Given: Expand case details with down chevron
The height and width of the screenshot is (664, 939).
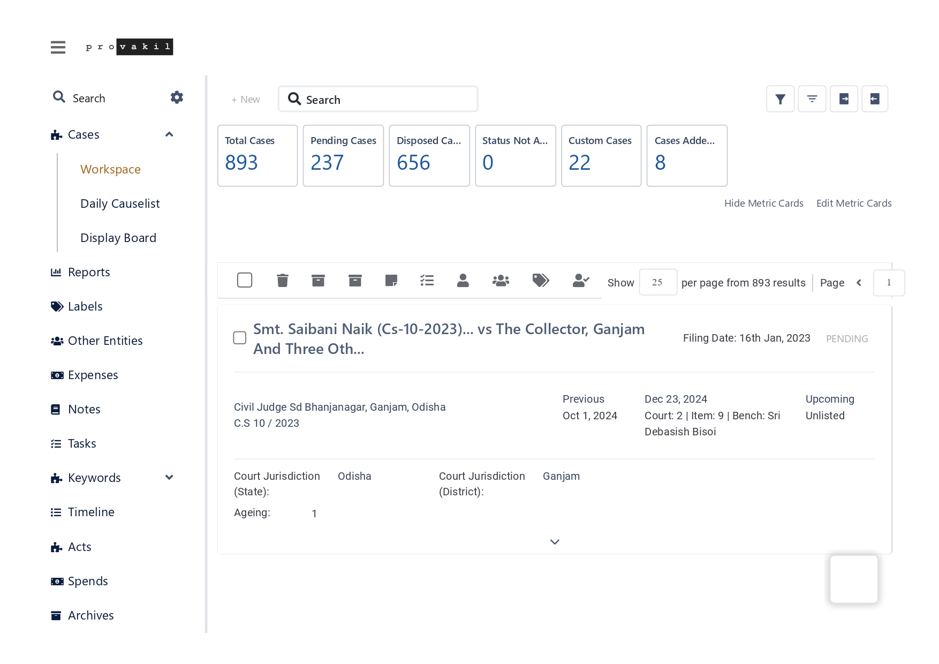Looking at the screenshot, I should point(555,542).
